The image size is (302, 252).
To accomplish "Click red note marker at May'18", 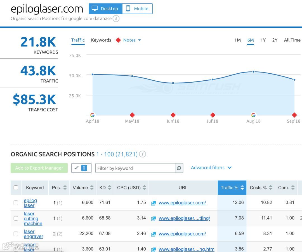I will coord(132,115).
